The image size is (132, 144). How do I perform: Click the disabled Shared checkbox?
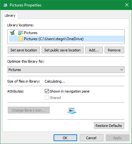[47, 98]
